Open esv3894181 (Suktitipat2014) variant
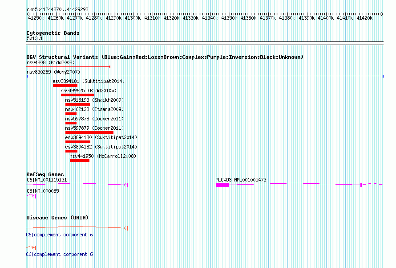The width and height of the screenshot is (396, 268). (x=89, y=81)
